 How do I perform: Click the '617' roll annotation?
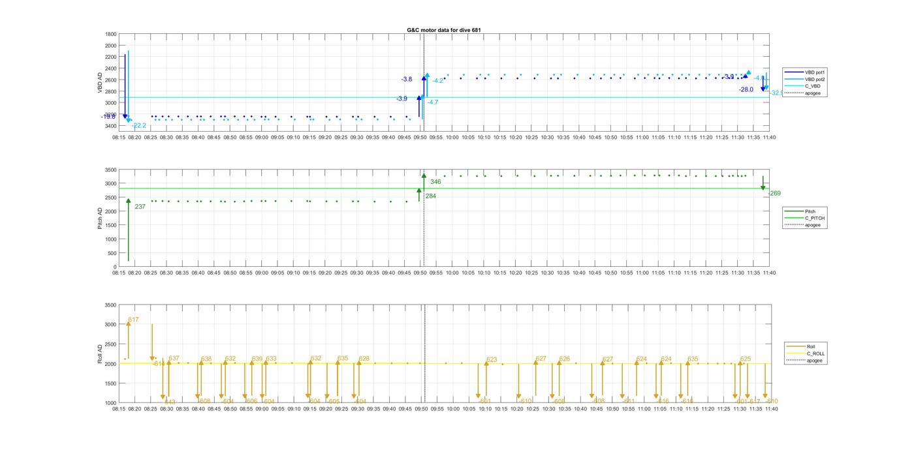133,320
